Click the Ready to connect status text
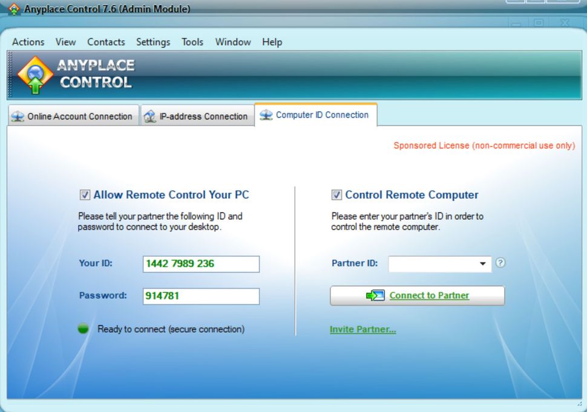The width and height of the screenshot is (587, 412). (171, 329)
